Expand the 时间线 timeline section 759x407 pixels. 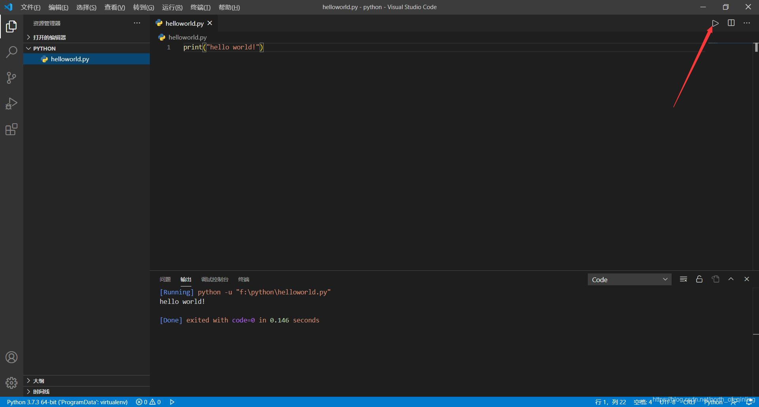pos(87,392)
